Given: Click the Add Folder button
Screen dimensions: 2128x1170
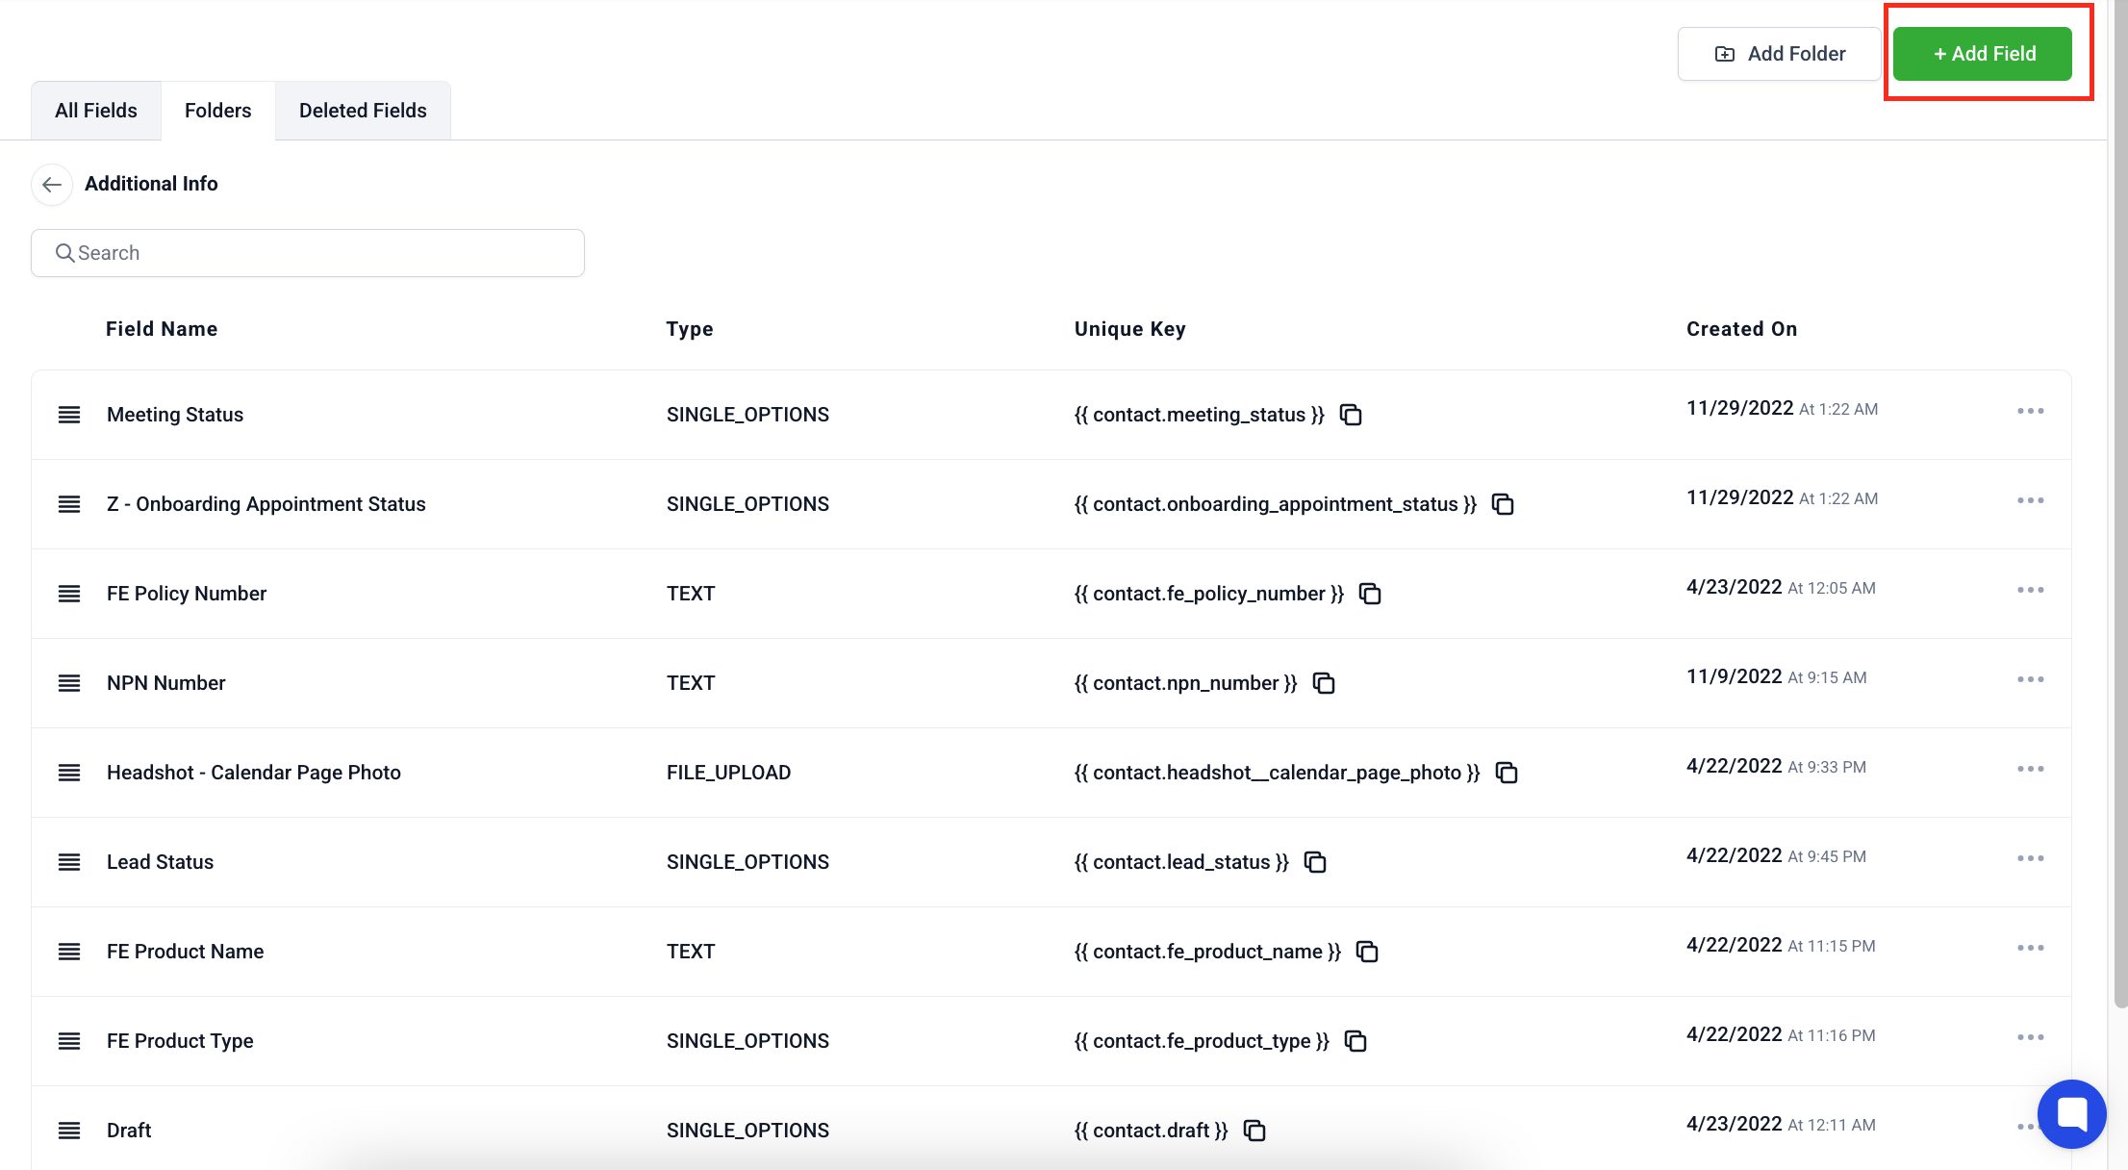Looking at the screenshot, I should pos(1779,54).
